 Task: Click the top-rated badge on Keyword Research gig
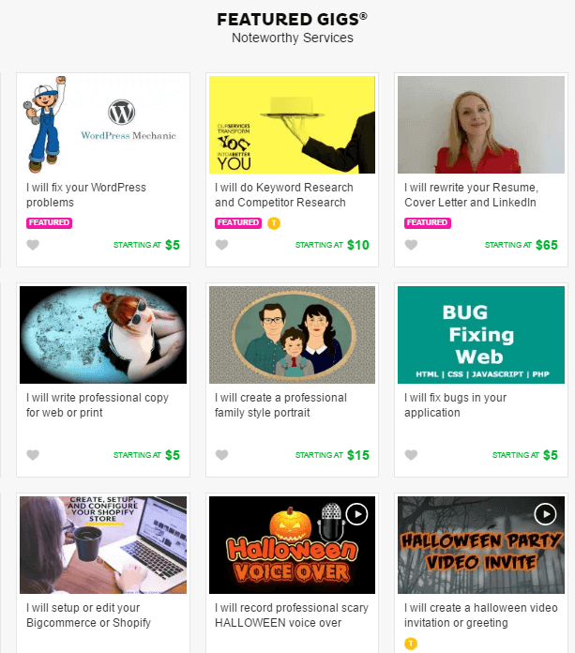click(x=274, y=223)
